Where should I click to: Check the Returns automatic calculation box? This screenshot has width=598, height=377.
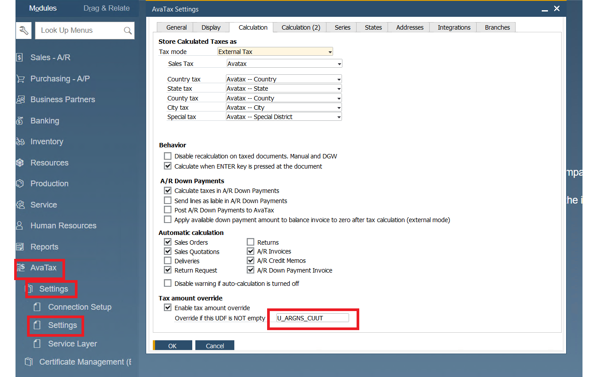click(250, 242)
